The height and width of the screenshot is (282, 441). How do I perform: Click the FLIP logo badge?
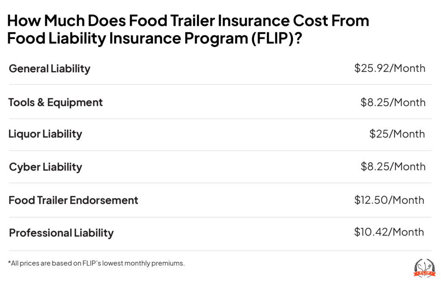[422, 267]
